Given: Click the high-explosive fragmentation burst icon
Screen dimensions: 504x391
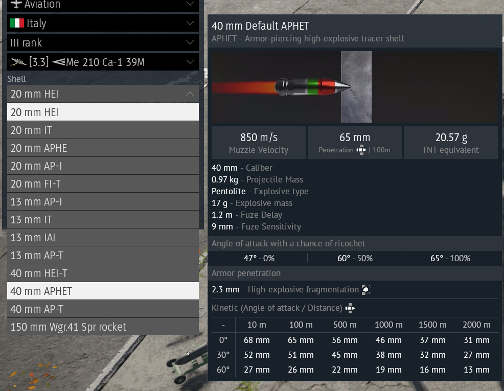Looking at the screenshot, I should [x=366, y=290].
